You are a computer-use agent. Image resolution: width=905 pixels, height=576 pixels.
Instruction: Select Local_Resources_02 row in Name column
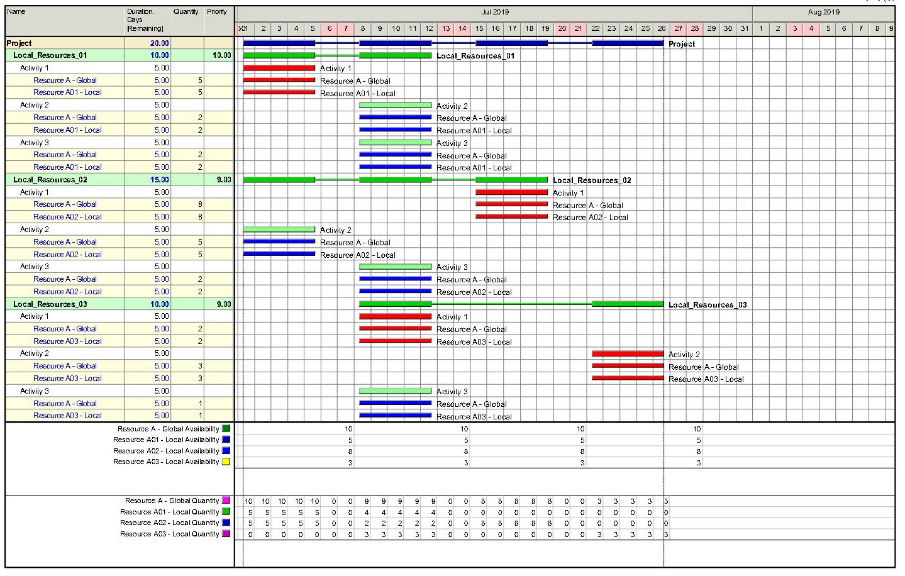pos(65,180)
